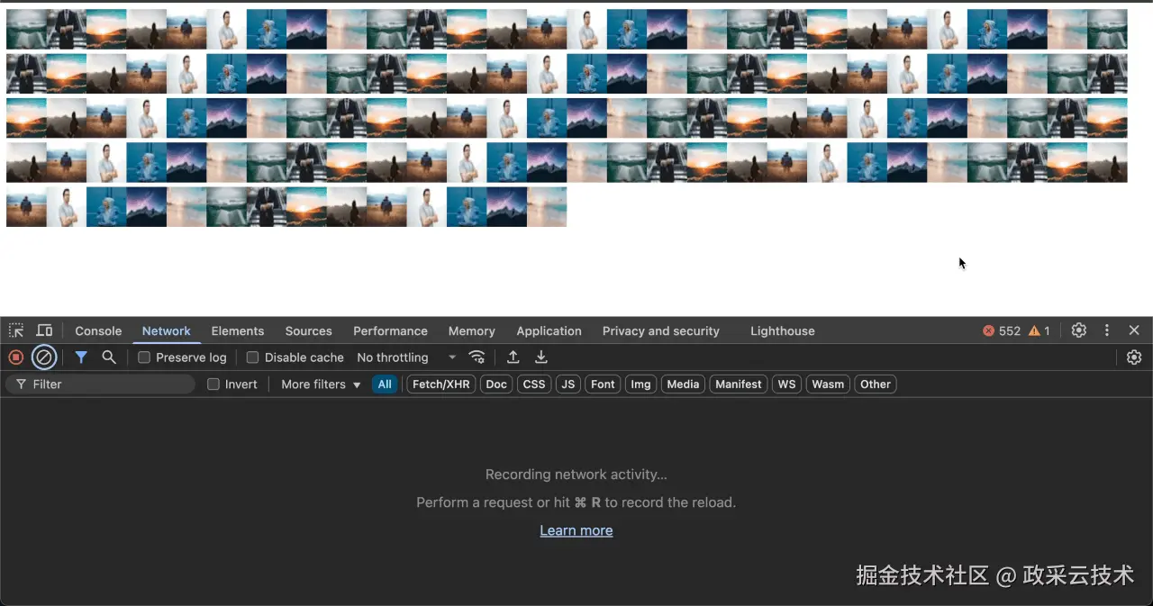Image resolution: width=1153 pixels, height=606 pixels.
Task: Open network conditions wifi icon
Action: click(x=477, y=357)
